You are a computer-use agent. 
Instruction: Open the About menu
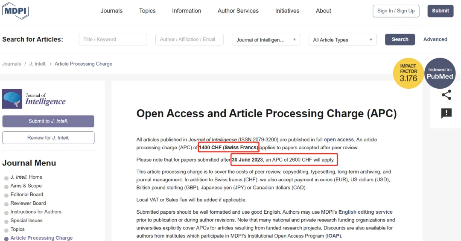coord(324,11)
